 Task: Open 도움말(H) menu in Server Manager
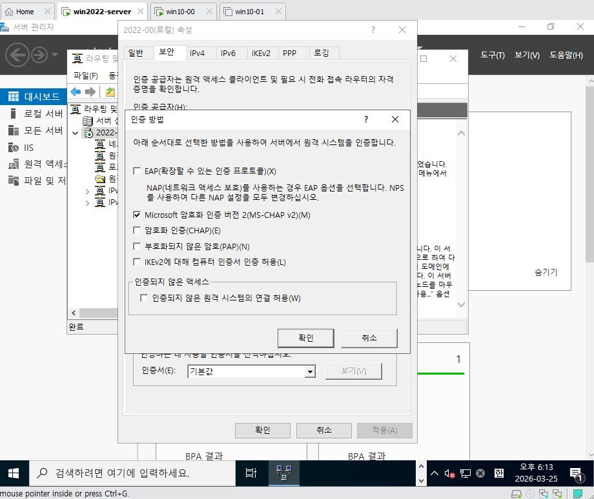tap(566, 55)
